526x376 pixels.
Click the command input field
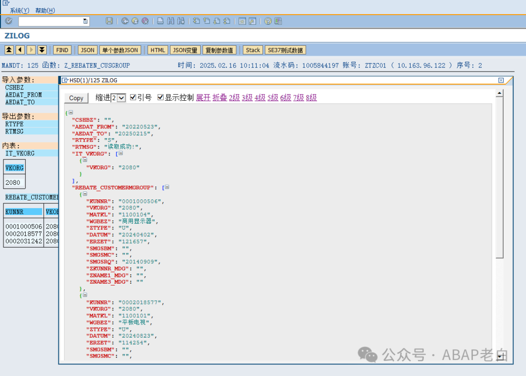(54, 21)
